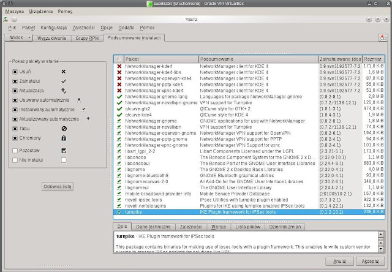Select the libgnome-bluetooth8 package row
Image resolution: width=392 pixels, height=272 pixels.
[249, 175]
